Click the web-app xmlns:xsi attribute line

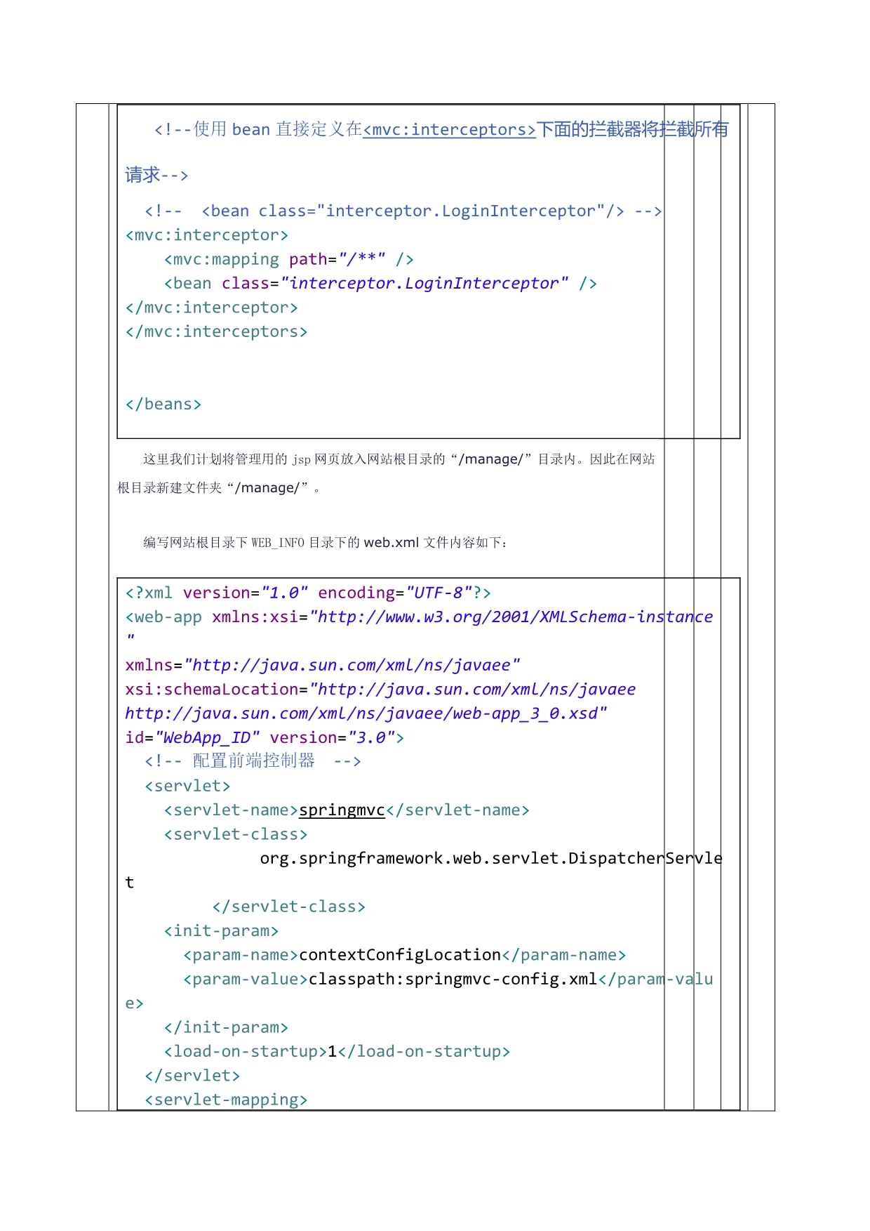coord(418,617)
